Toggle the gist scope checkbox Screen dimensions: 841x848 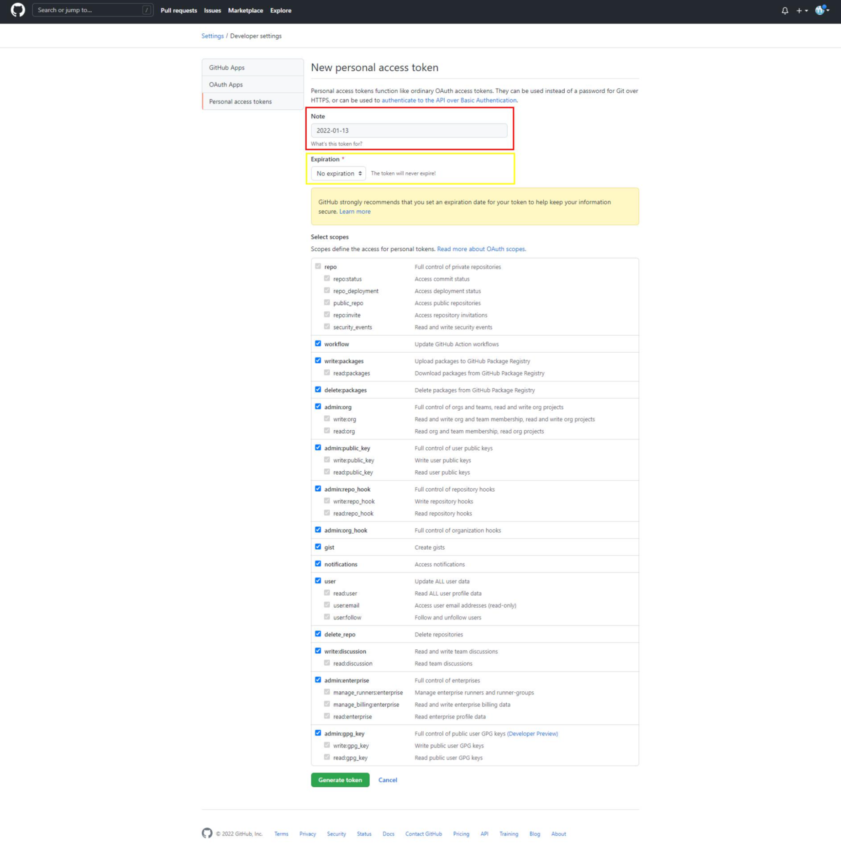318,547
